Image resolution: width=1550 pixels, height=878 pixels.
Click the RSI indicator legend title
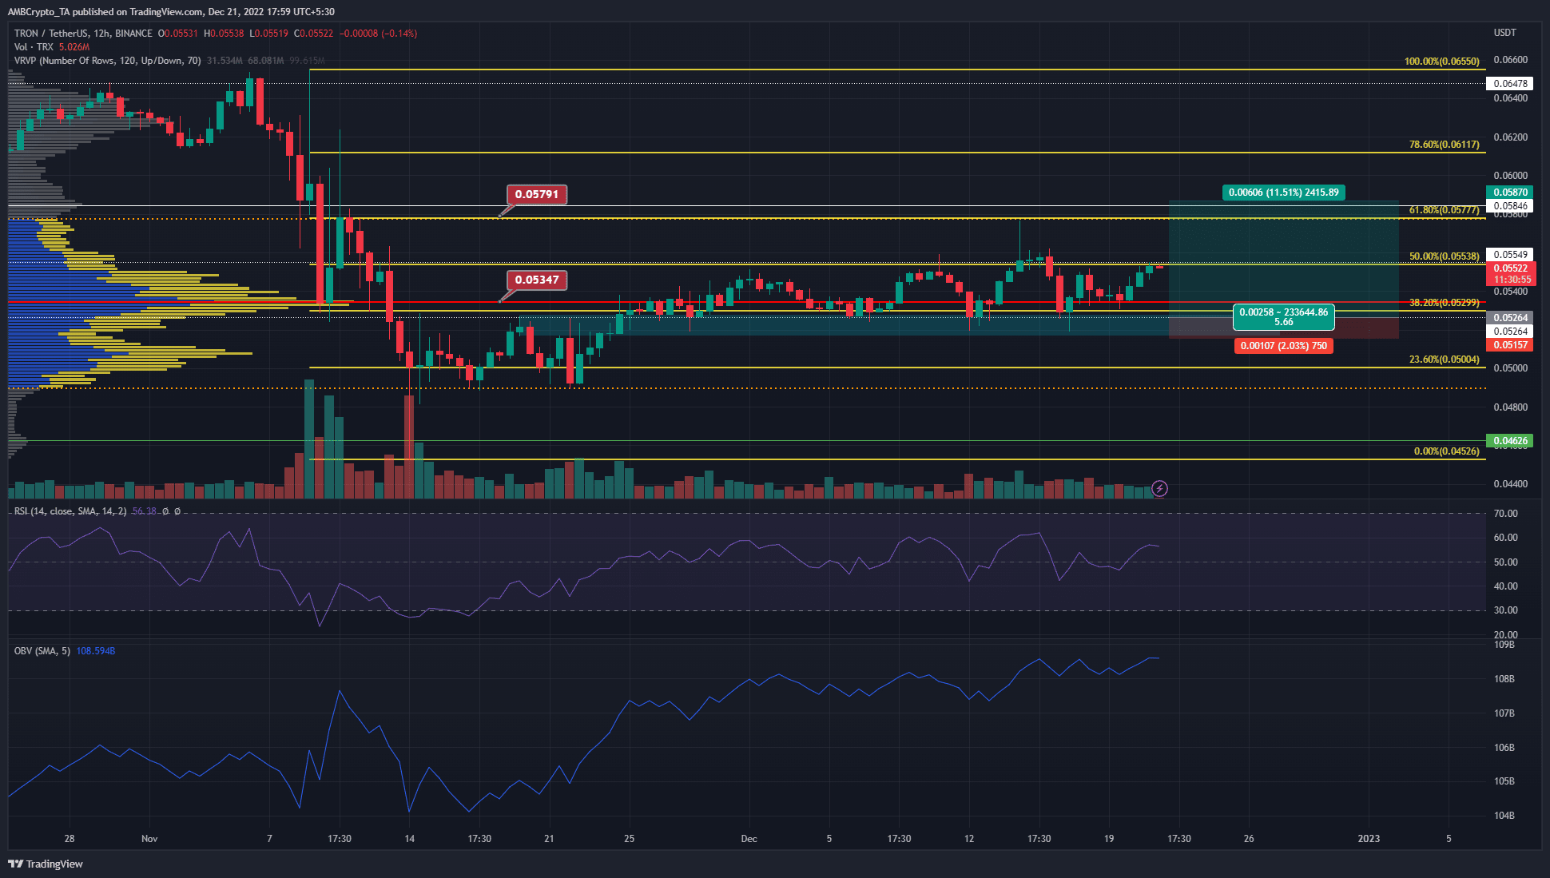[70, 511]
